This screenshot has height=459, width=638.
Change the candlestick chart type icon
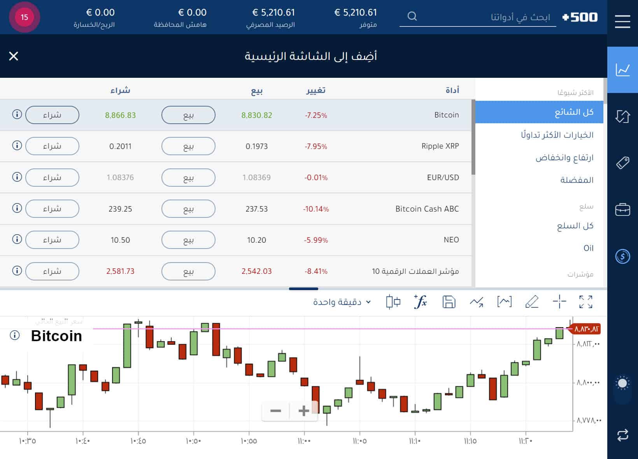pyautogui.click(x=393, y=302)
